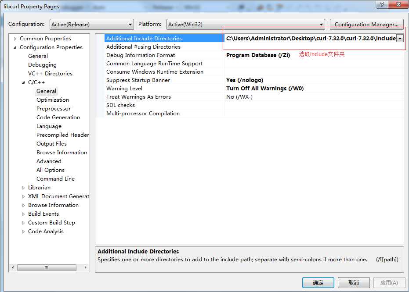Select the Debugging tree item
Screen dimensions: 409x292
pos(42,65)
